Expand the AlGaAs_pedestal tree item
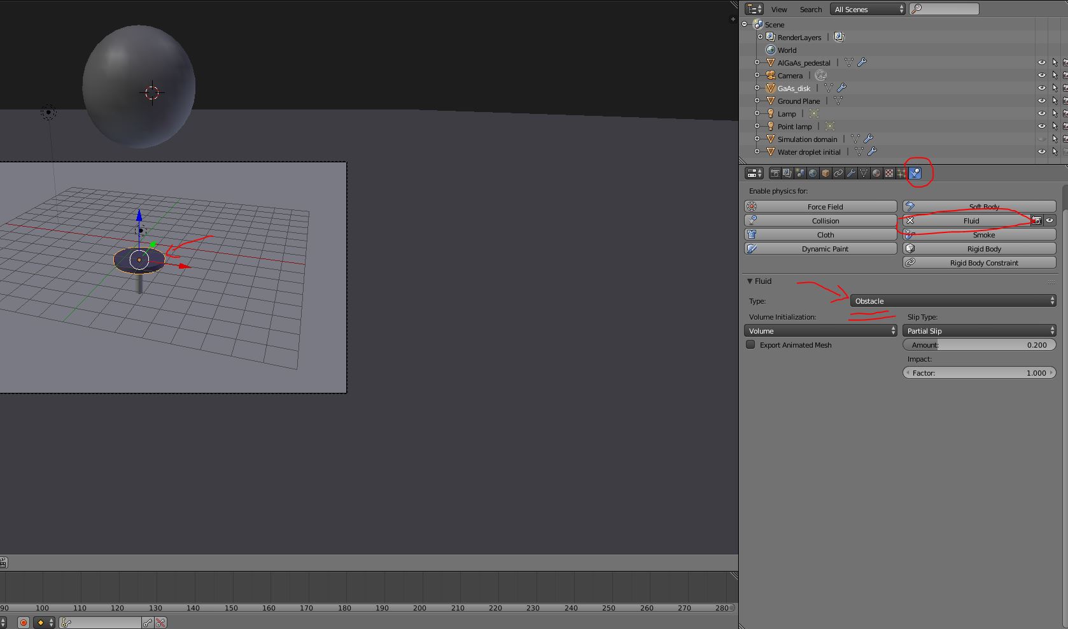This screenshot has width=1068, height=629. click(x=757, y=62)
